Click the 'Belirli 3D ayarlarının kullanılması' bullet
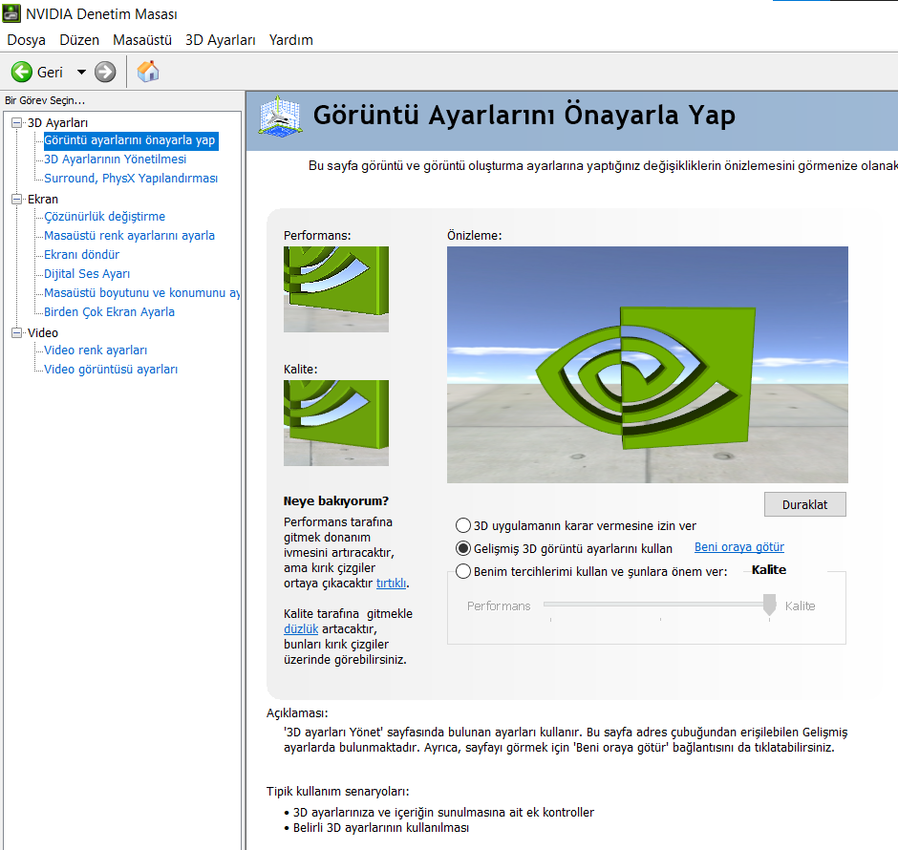The width and height of the screenshot is (898, 850). 381,828
